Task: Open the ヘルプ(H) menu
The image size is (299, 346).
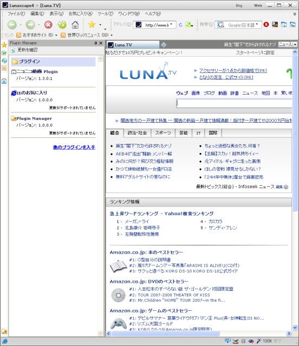Action: coord(153,14)
